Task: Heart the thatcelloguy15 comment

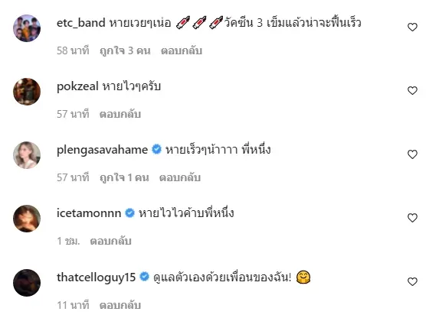Action: point(412,282)
